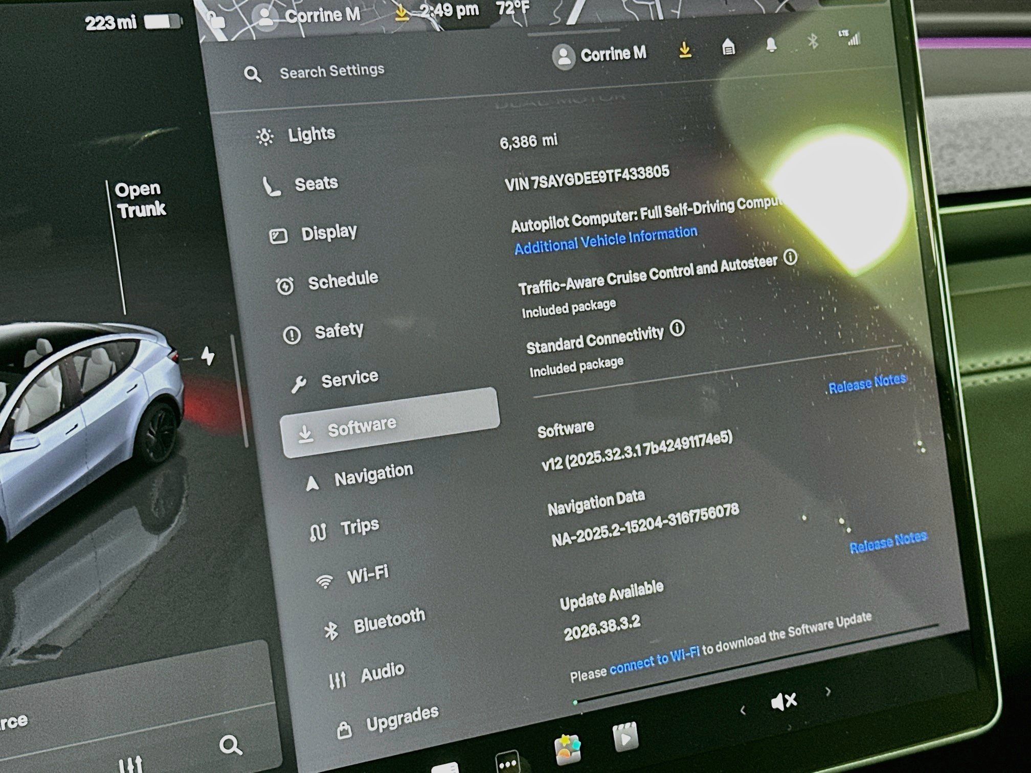Open Wi-Fi settings in the sidebar
The width and height of the screenshot is (1031, 773).
(352, 577)
